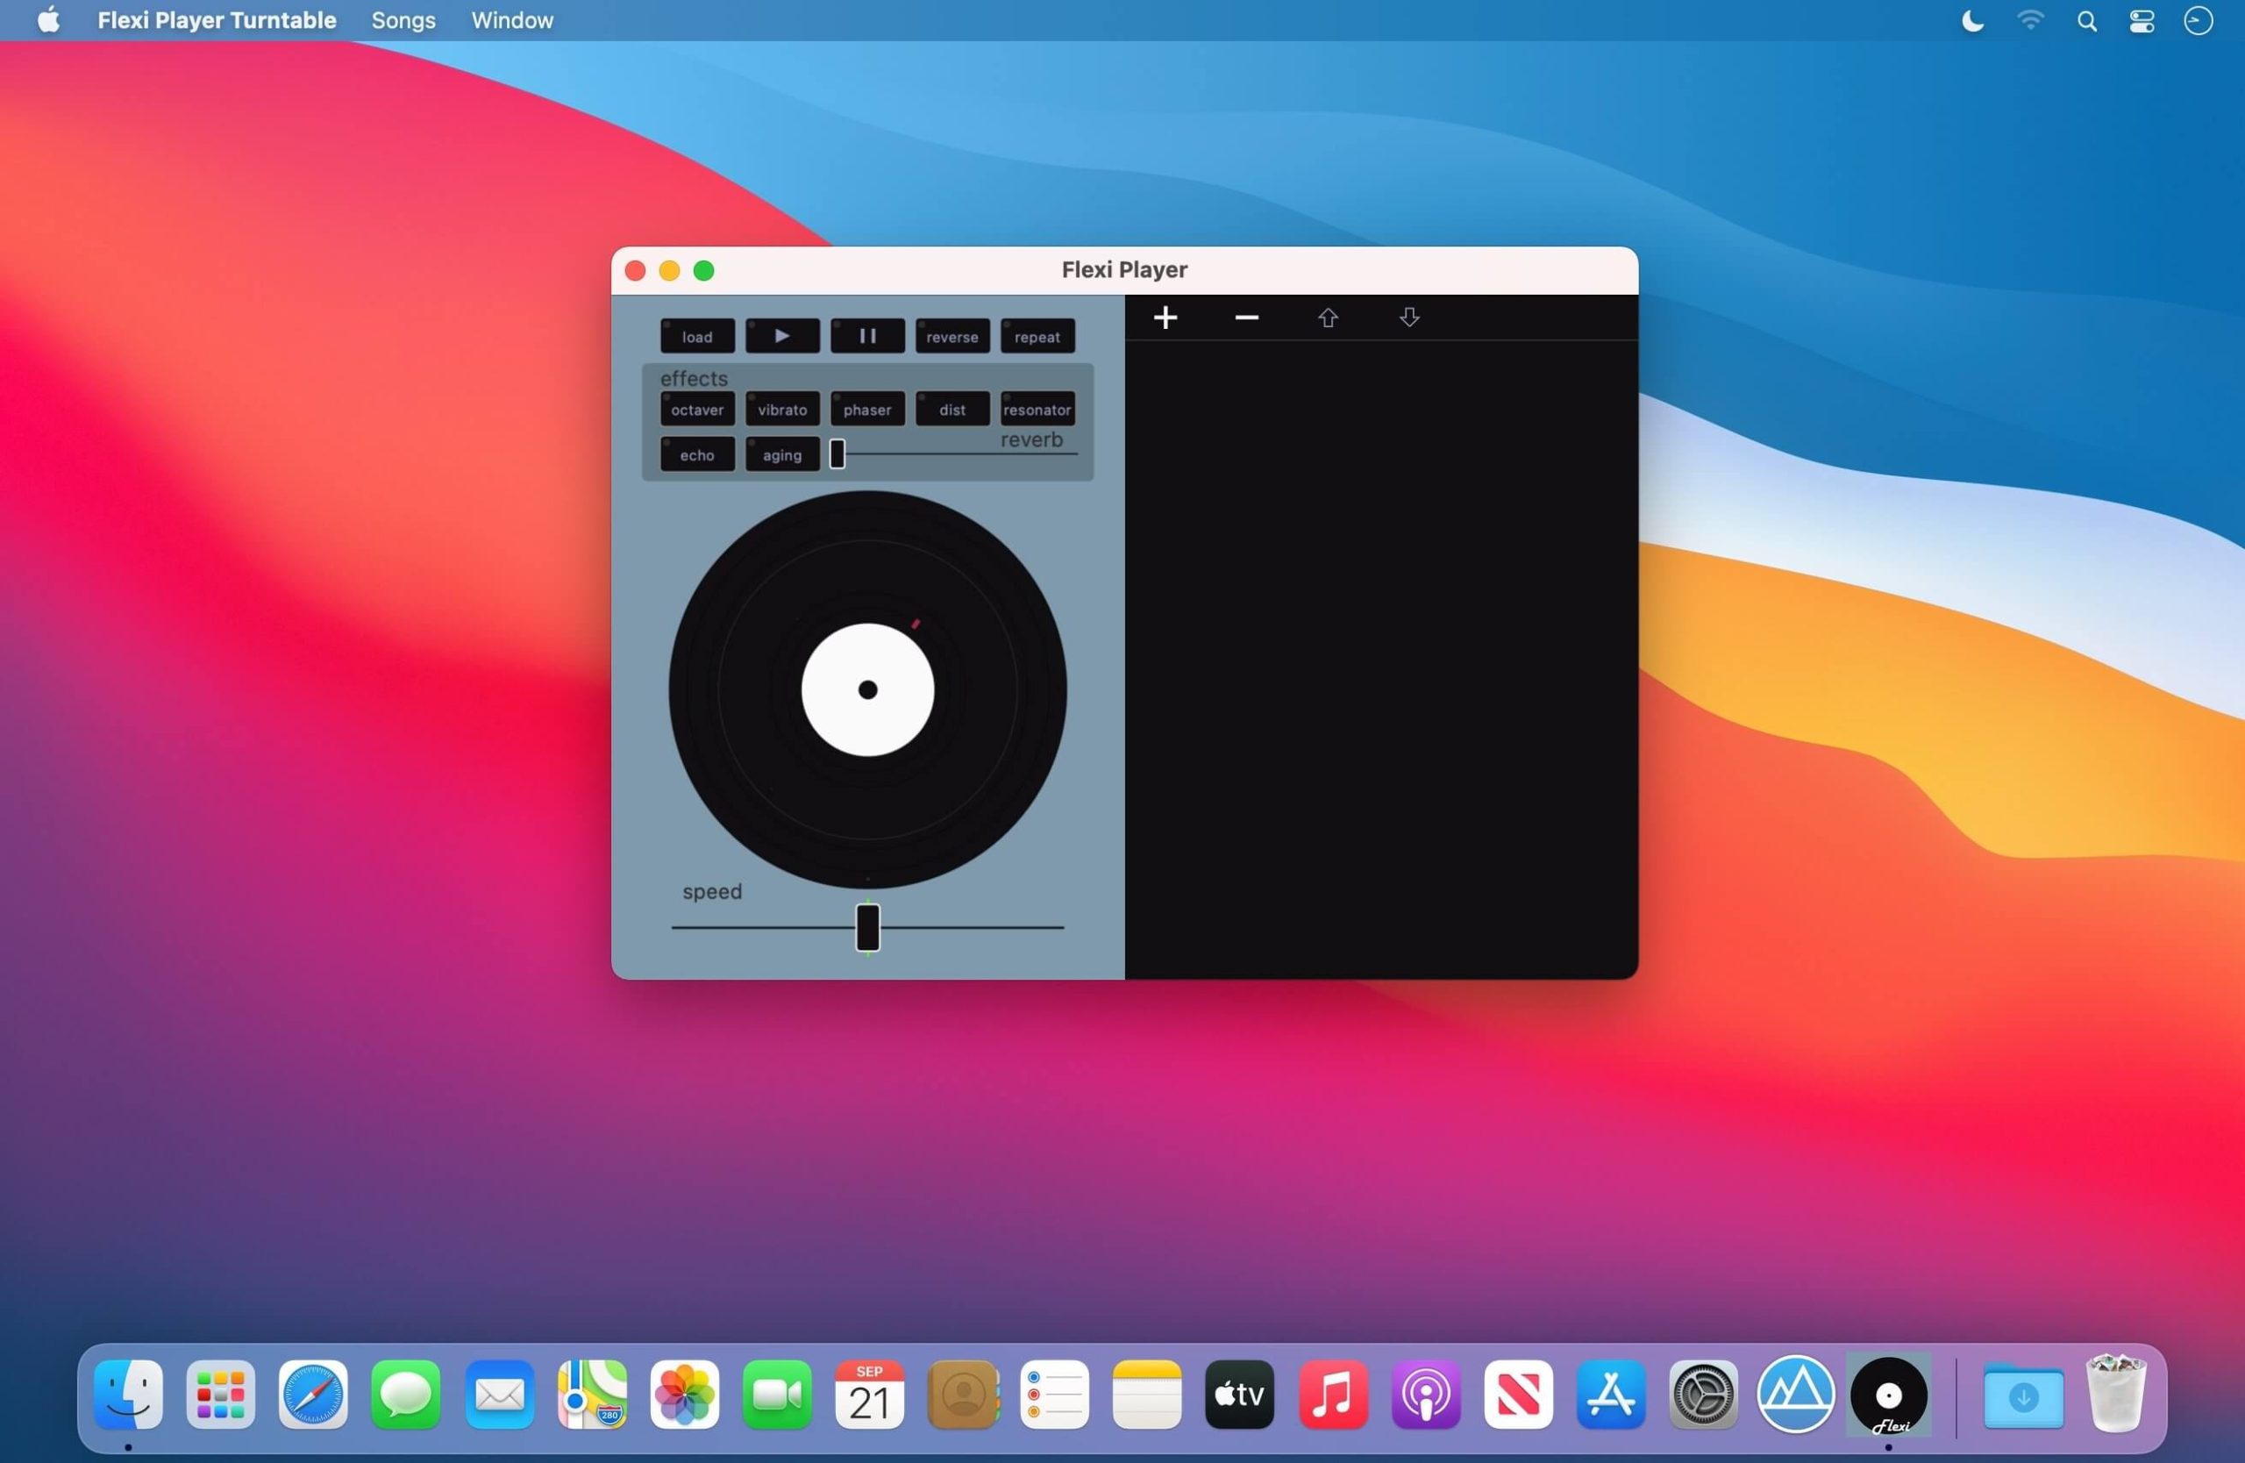Viewport: 2245px width, 1463px height.
Task: Toggle the repeat button
Action: click(1037, 337)
